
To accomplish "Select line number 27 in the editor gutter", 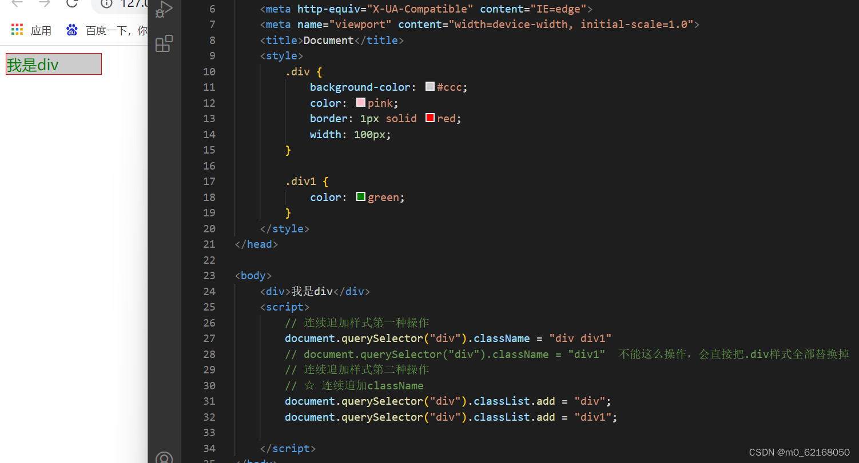I will [209, 338].
